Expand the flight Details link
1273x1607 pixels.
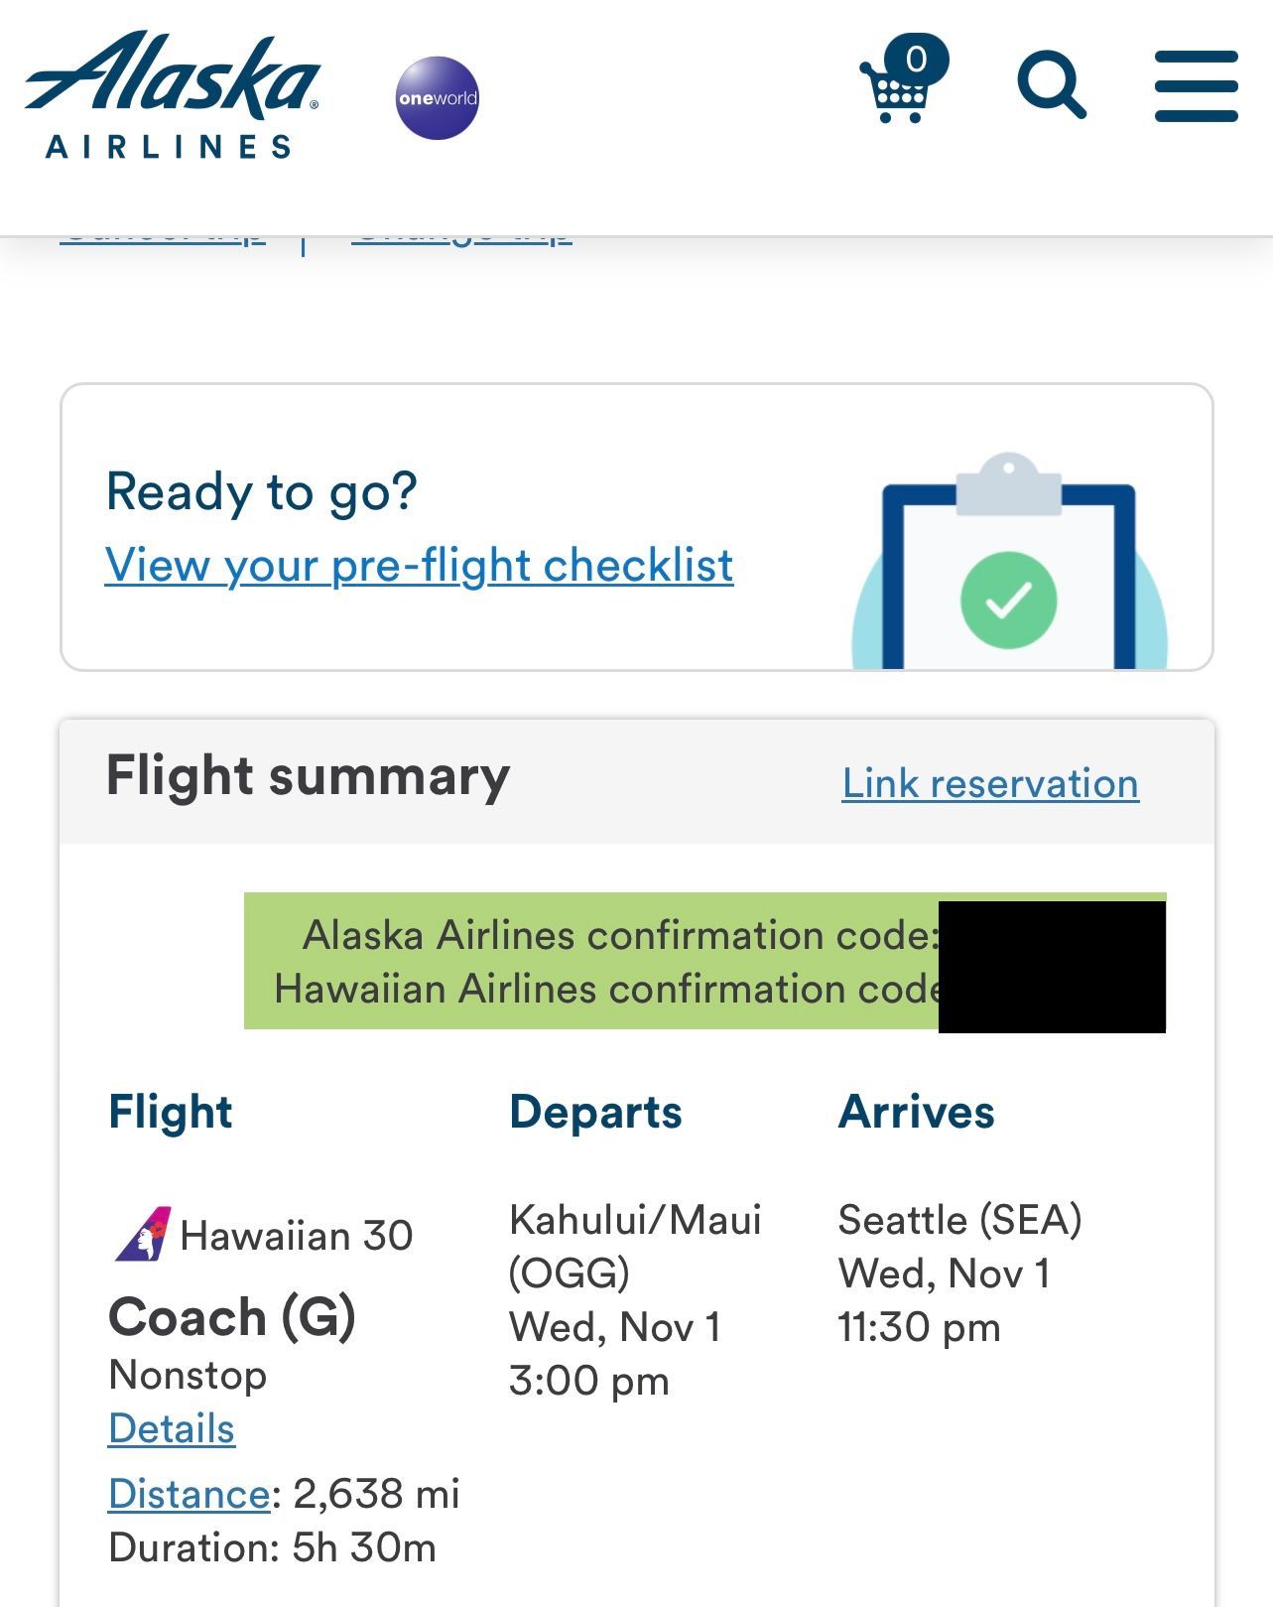tap(172, 1428)
